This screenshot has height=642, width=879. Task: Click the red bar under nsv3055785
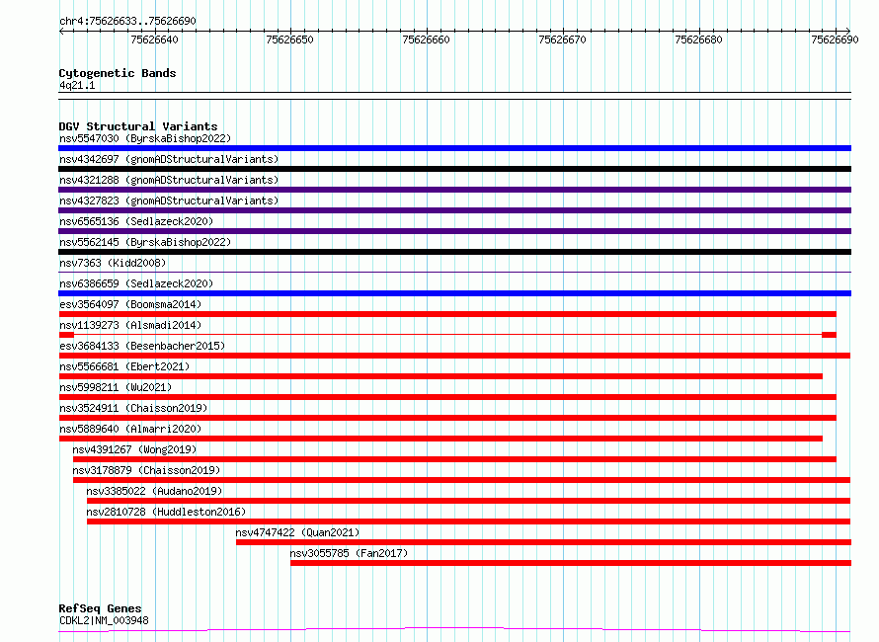(x=571, y=563)
